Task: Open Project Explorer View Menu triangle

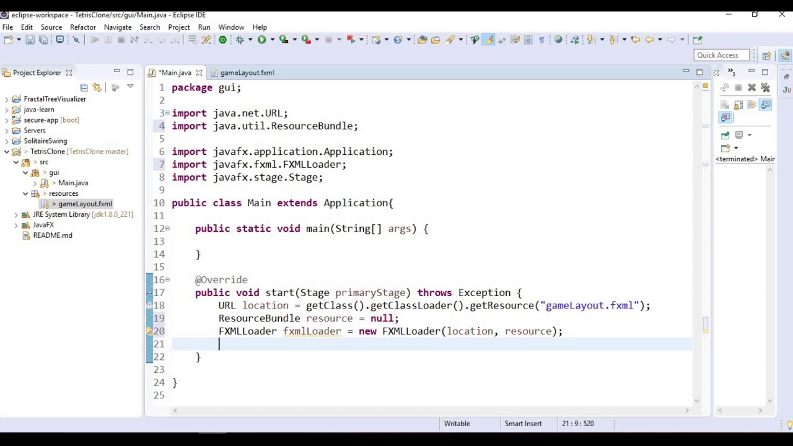Action: tap(130, 87)
